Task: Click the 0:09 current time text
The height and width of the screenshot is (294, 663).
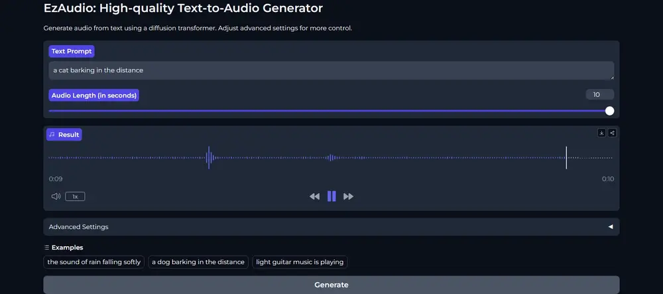Action: pos(56,179)
